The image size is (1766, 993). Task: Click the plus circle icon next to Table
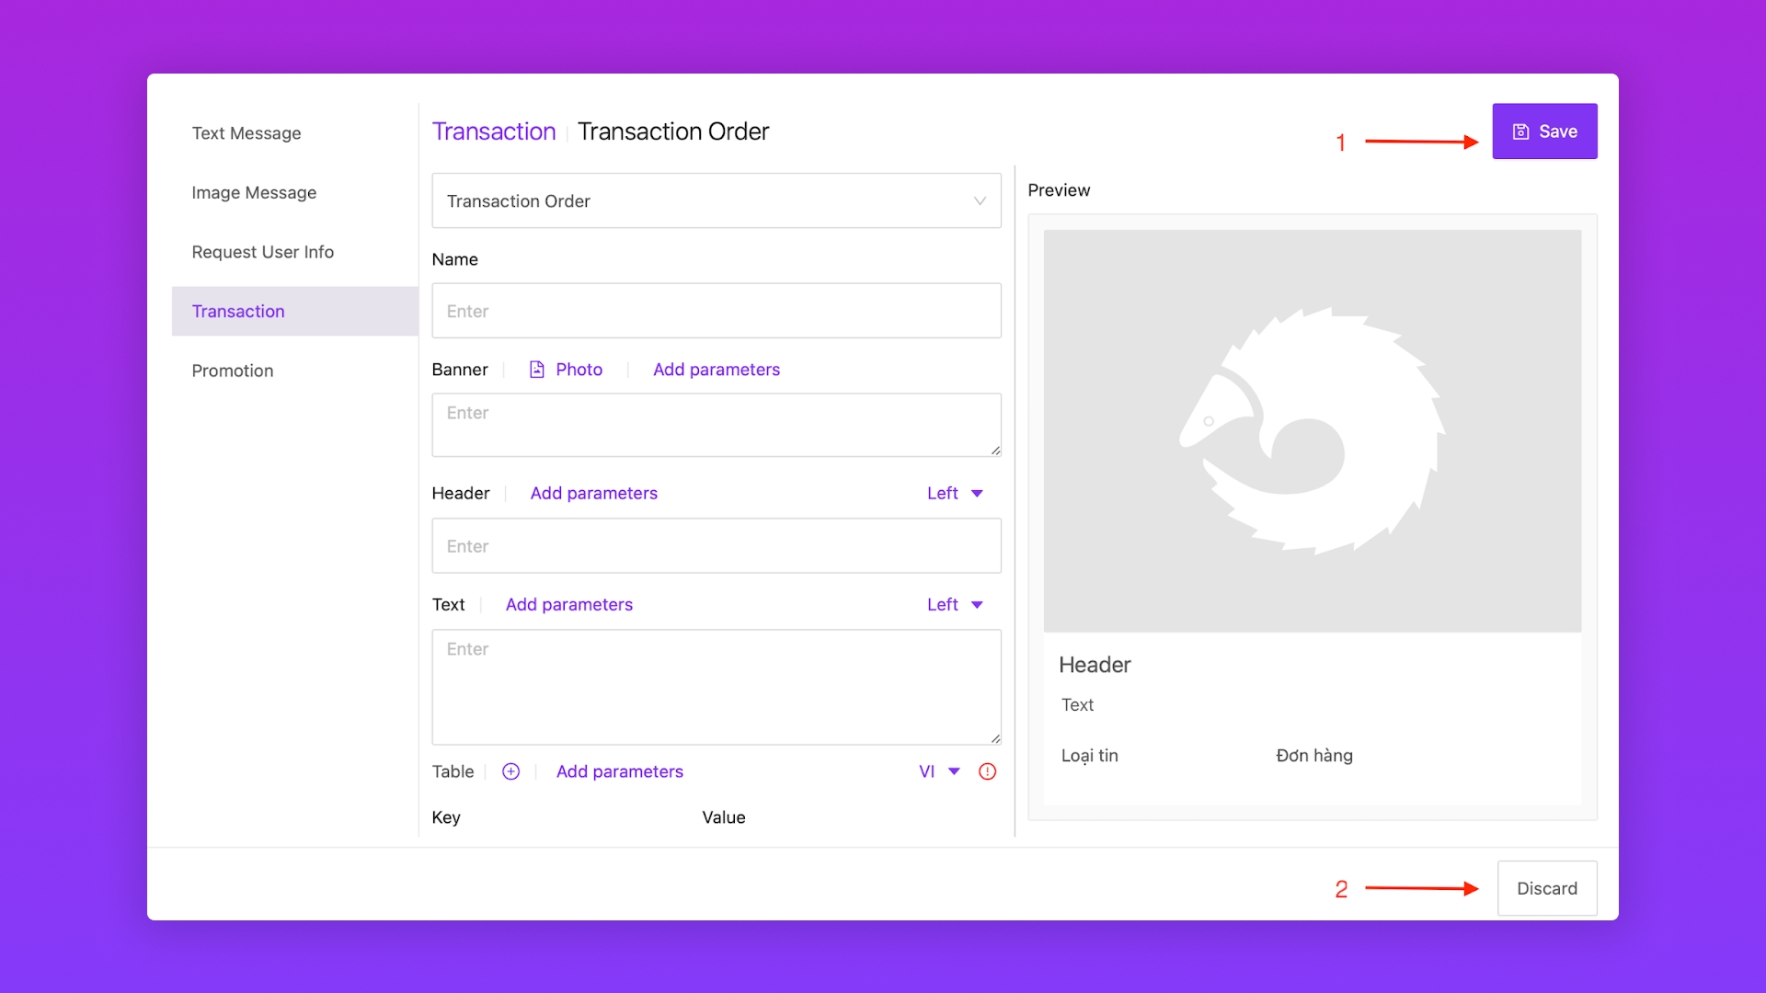510,771
